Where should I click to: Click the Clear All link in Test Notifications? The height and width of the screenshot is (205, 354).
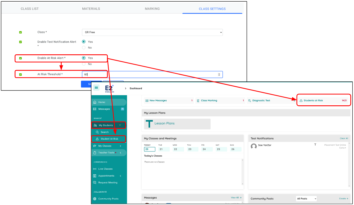[x=344, y=138]
